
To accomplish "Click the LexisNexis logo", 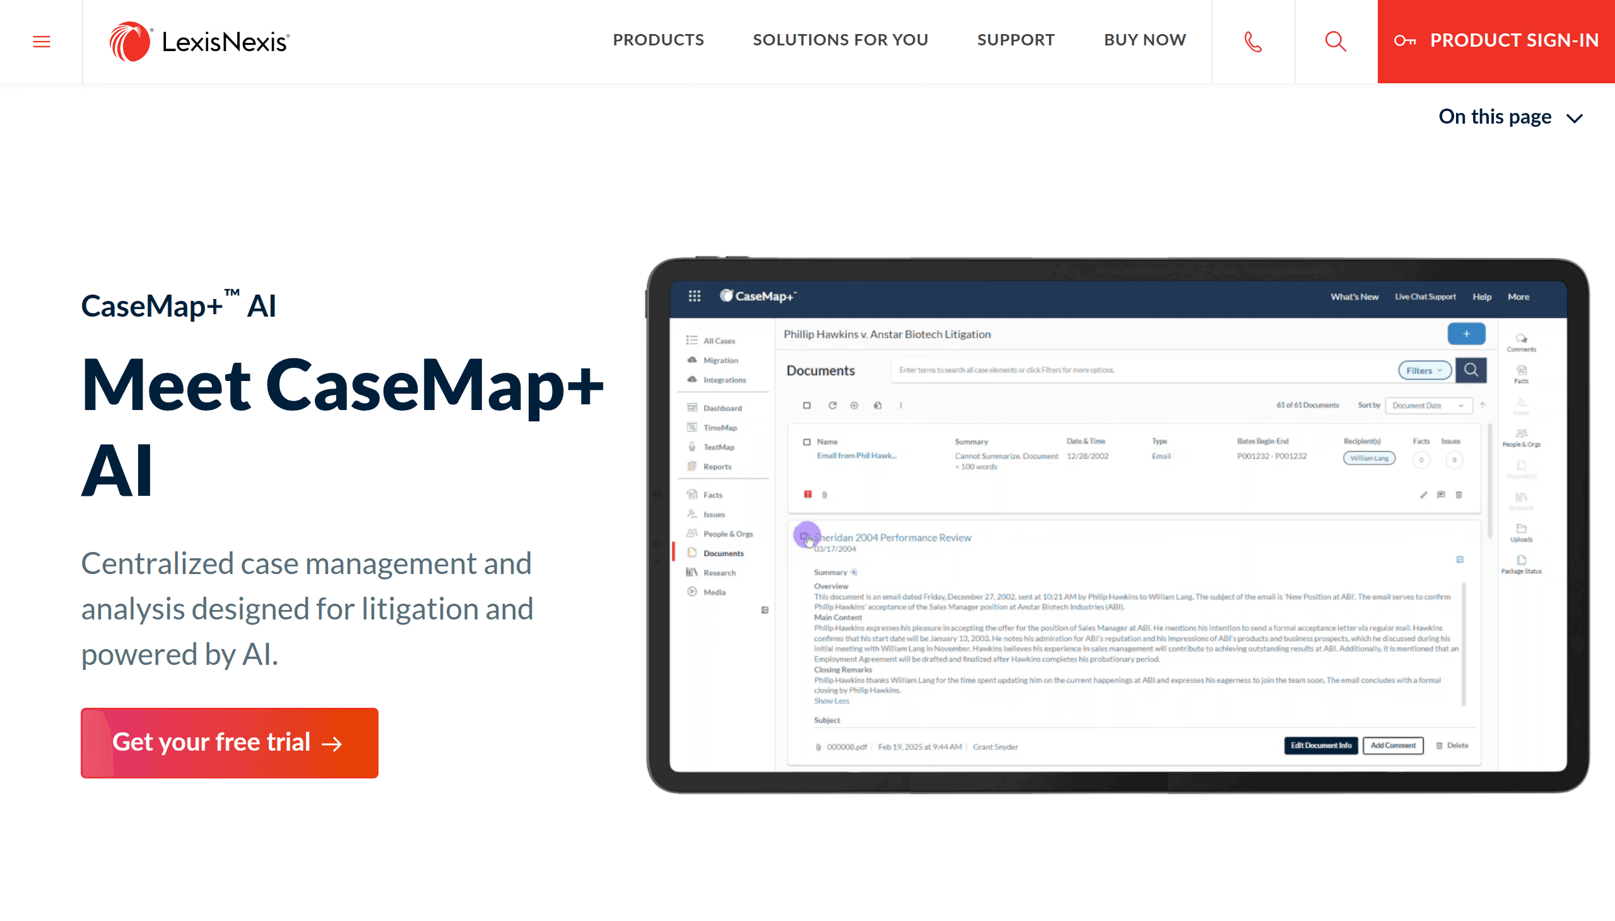I will coord(199,42).
